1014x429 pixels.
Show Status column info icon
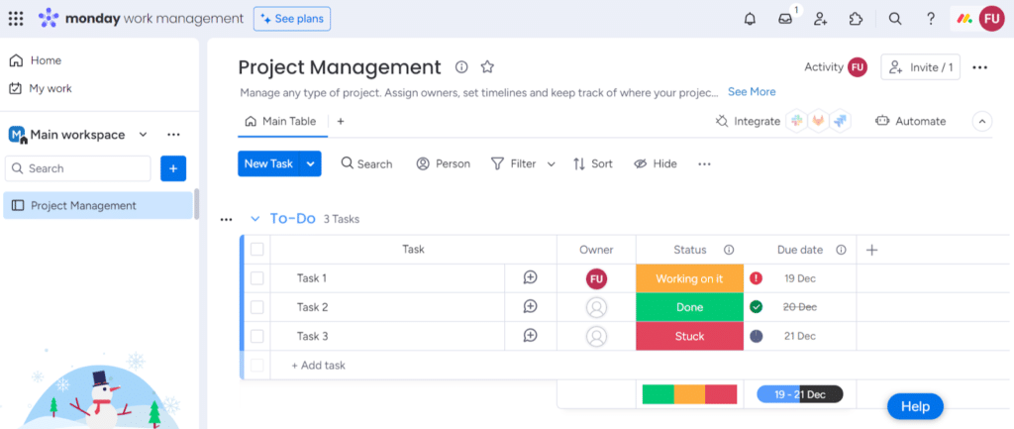[x=729, y=250]
